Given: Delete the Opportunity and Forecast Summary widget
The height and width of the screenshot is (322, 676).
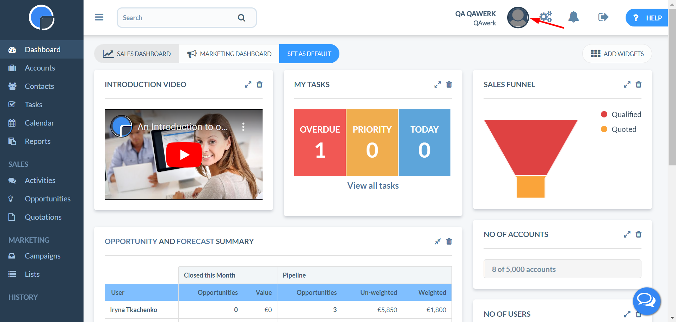Looking at the screenshot, I should coord(449,242).
